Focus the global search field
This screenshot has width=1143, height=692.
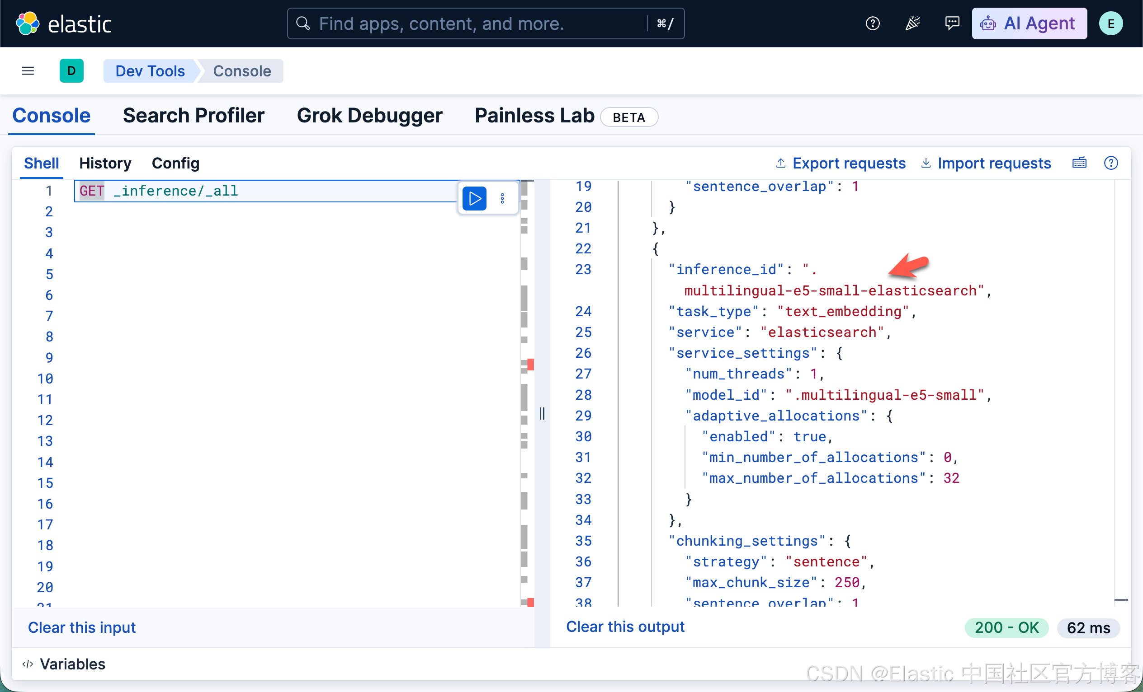(485, 23)
